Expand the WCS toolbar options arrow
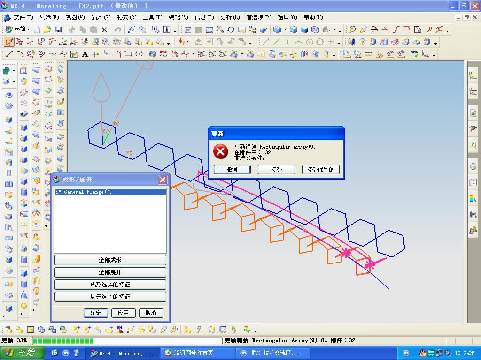This screenshot has width=481, height=360. (x=168, y=43)
